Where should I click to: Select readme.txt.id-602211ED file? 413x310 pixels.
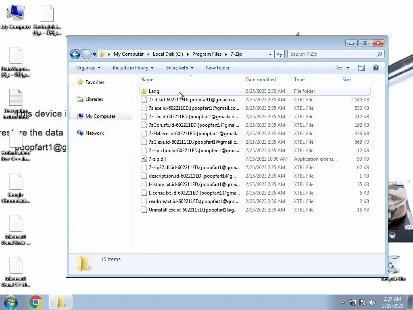pyautogui.click(x=254, y=201)
